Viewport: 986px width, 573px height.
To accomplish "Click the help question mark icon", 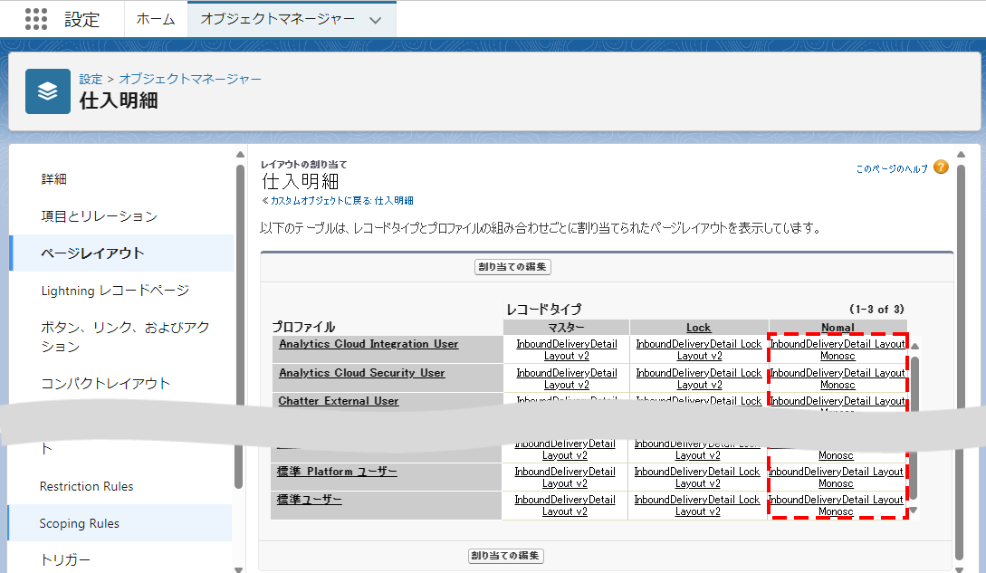I will pos(941,167).
